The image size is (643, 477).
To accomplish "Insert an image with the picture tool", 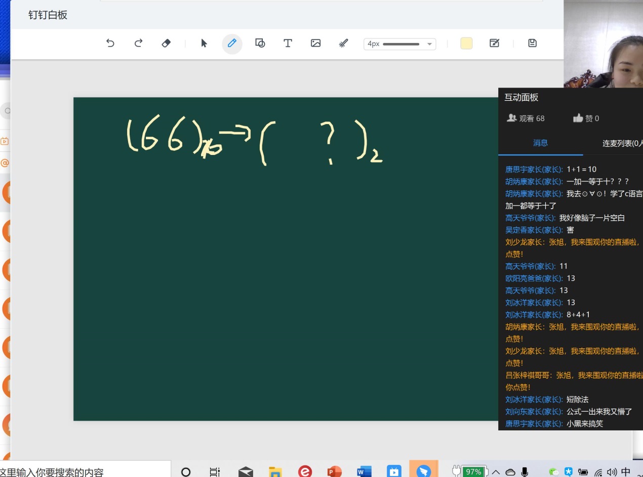I will [316, 44].
